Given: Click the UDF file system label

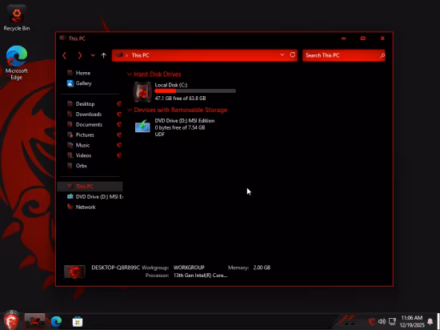Looking at the screenshot, I should pos(160,135).
